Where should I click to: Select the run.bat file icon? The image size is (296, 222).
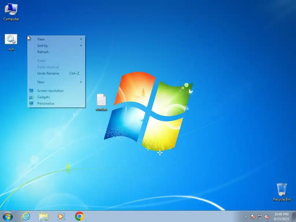click(101, 102)
